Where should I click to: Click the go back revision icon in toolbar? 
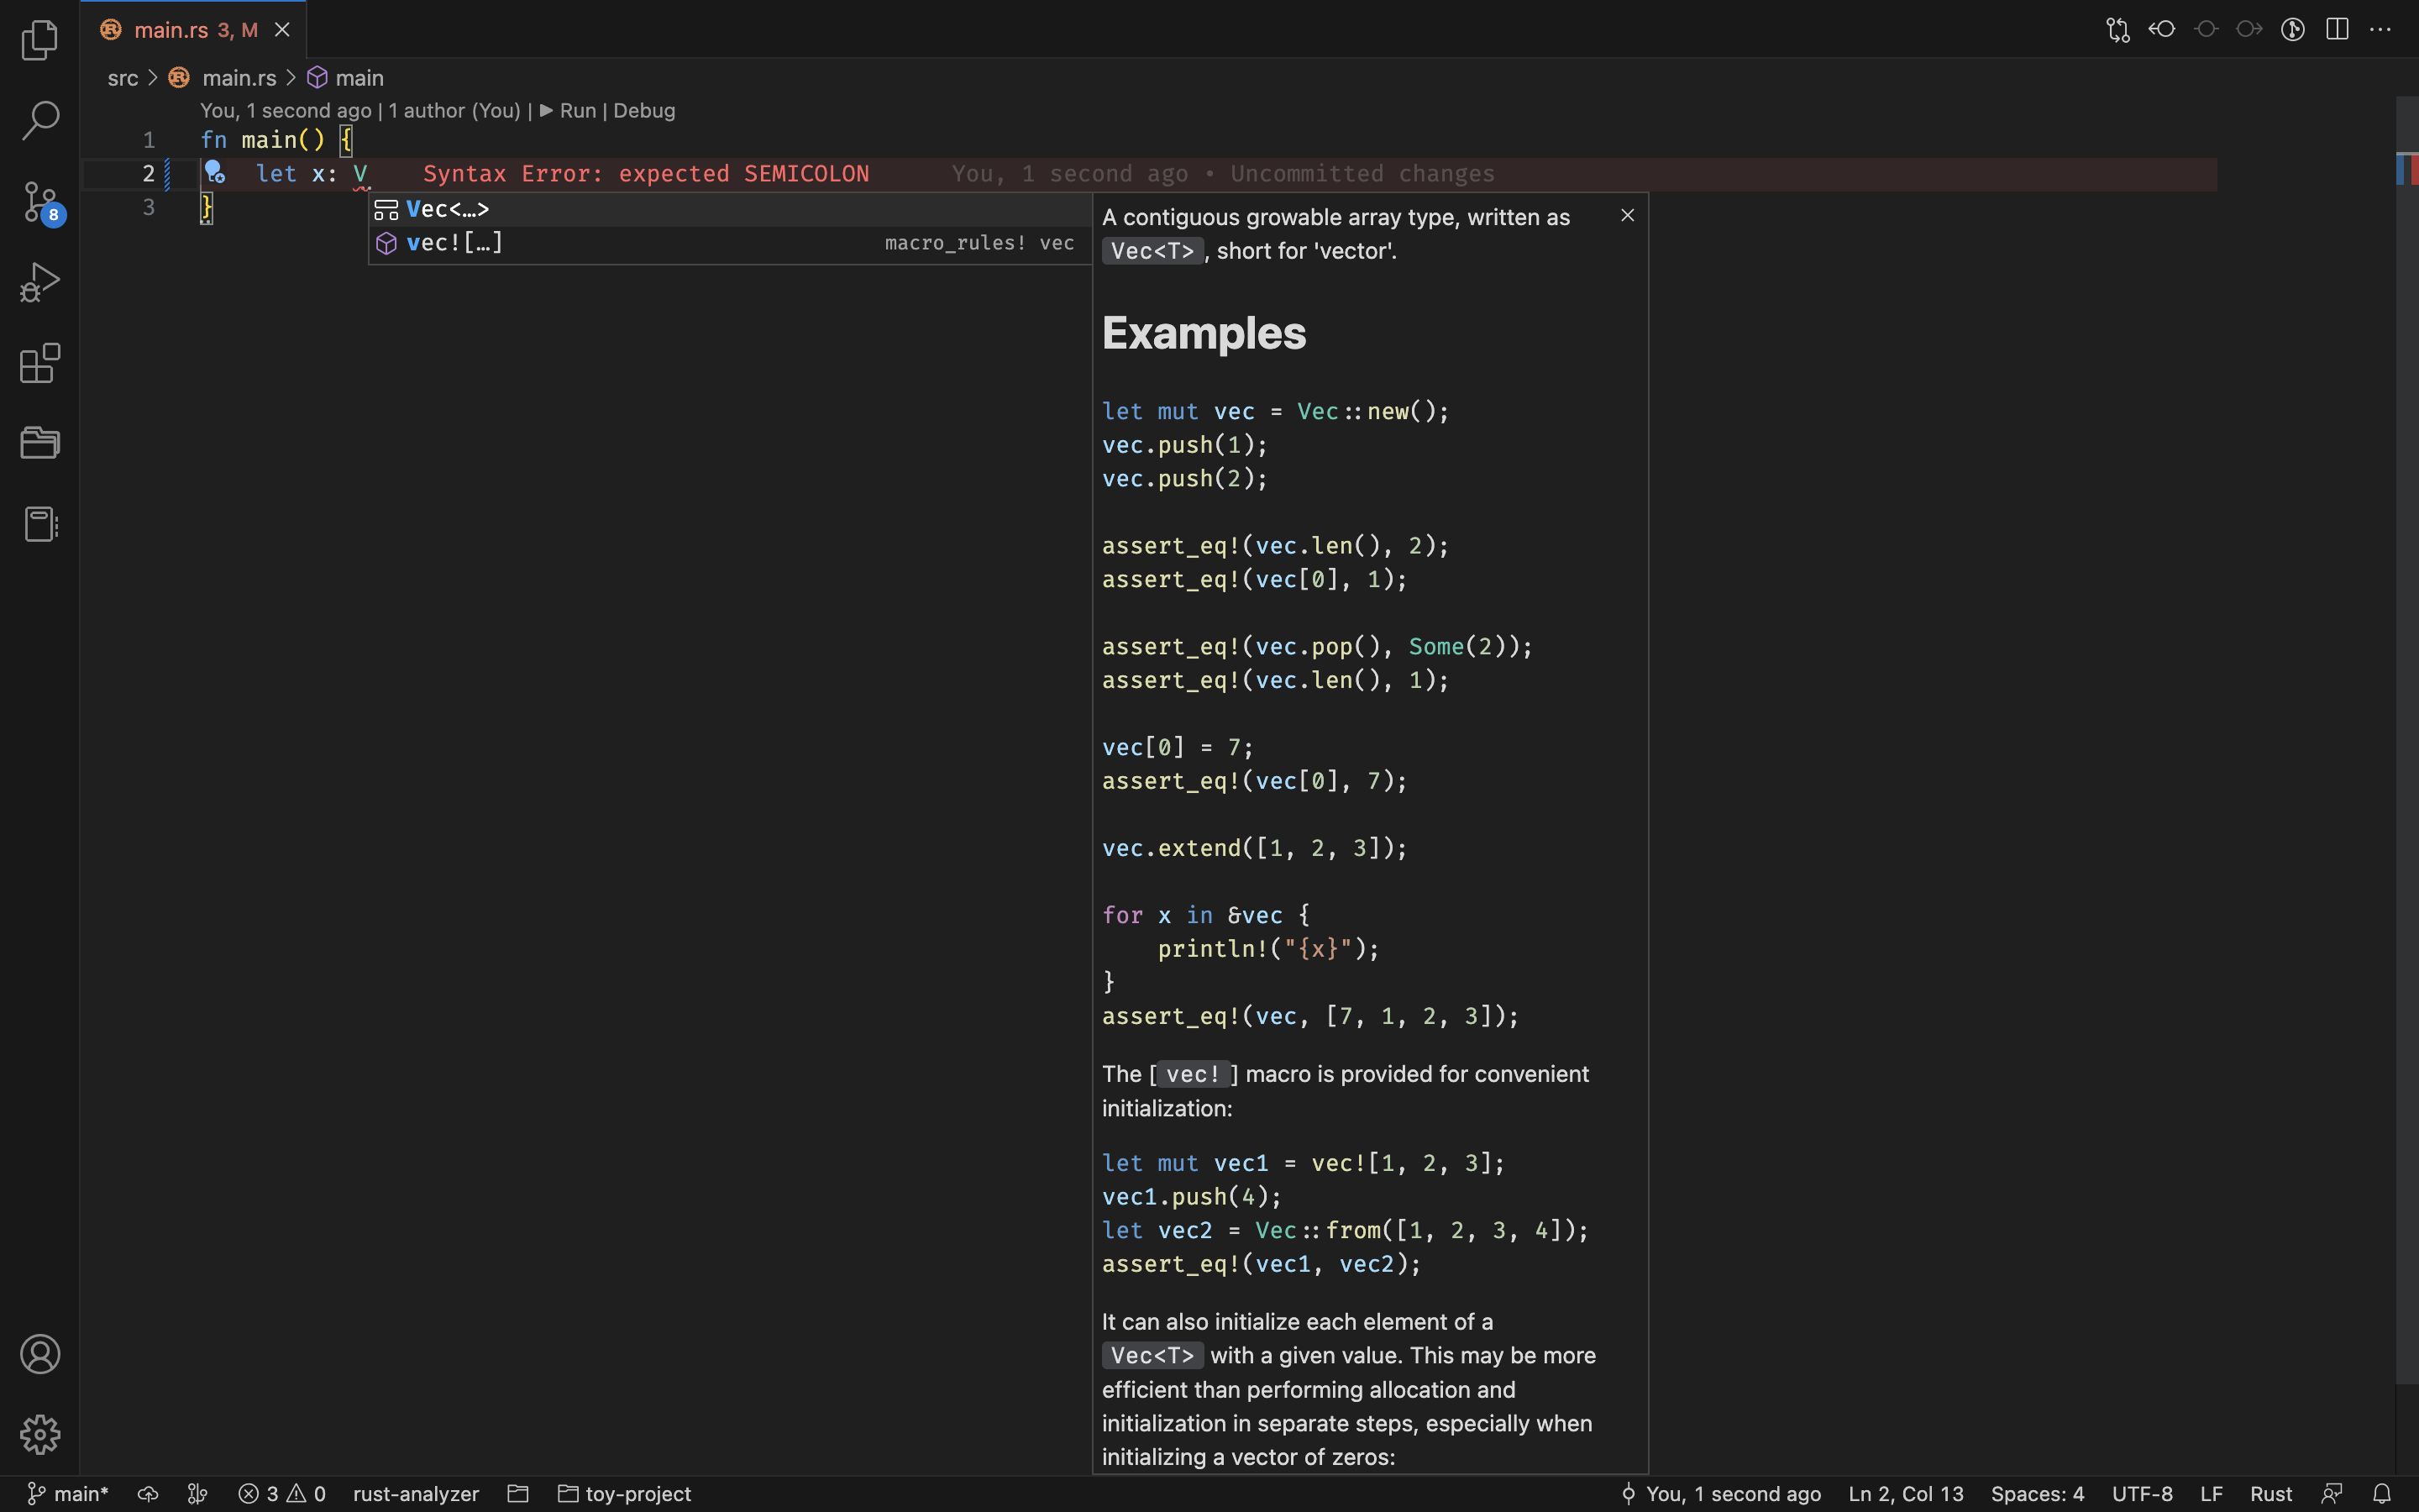click(2162, 29)
